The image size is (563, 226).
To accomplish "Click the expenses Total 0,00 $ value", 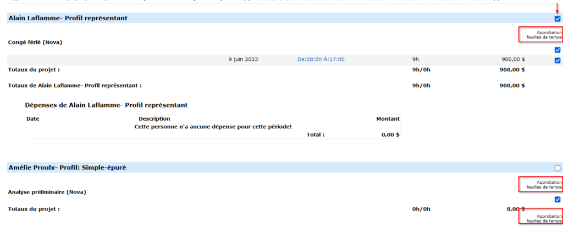I will click(x=390, y=134).
